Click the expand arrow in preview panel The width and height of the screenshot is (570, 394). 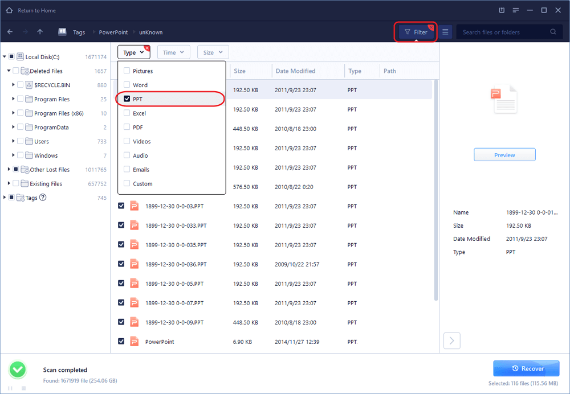[x=451, y=340]
